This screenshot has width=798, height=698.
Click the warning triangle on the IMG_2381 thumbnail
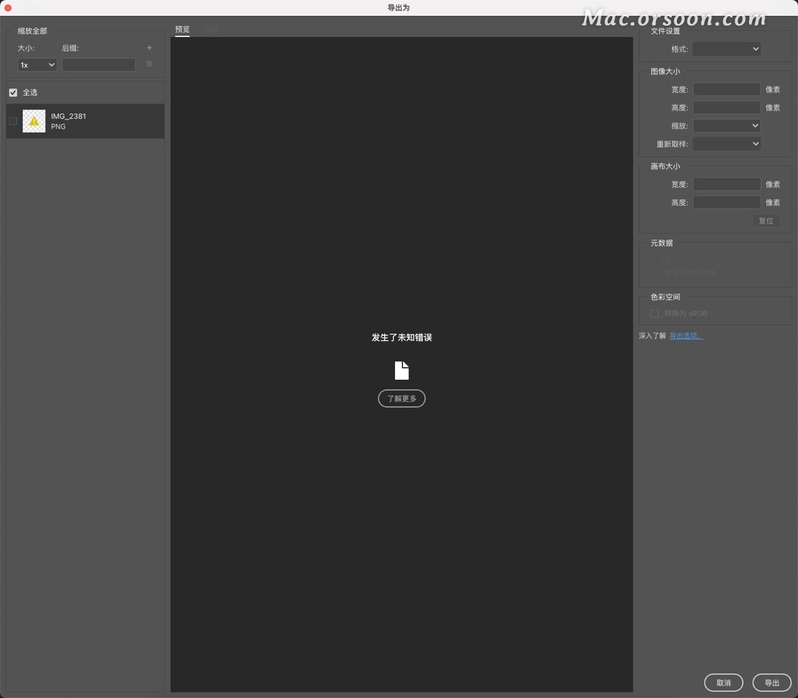click(34, 121)
